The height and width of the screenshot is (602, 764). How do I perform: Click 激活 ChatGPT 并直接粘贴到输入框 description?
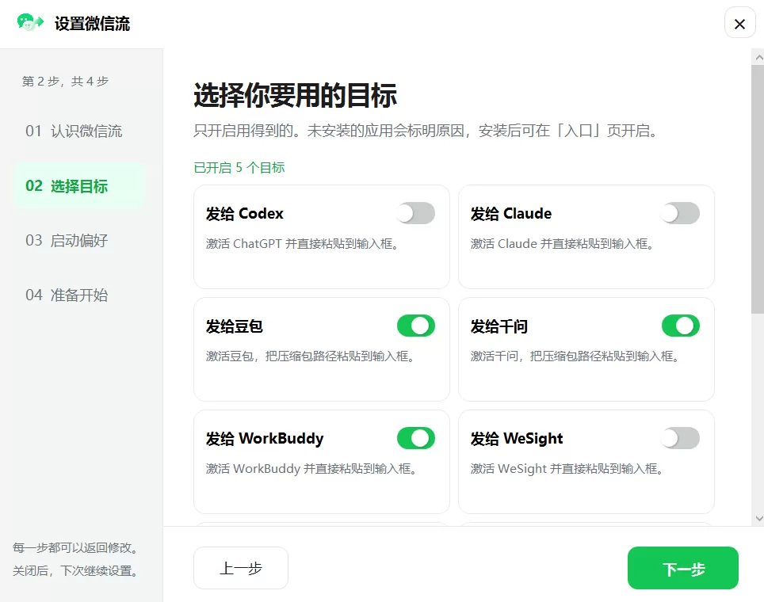(302, 243)
